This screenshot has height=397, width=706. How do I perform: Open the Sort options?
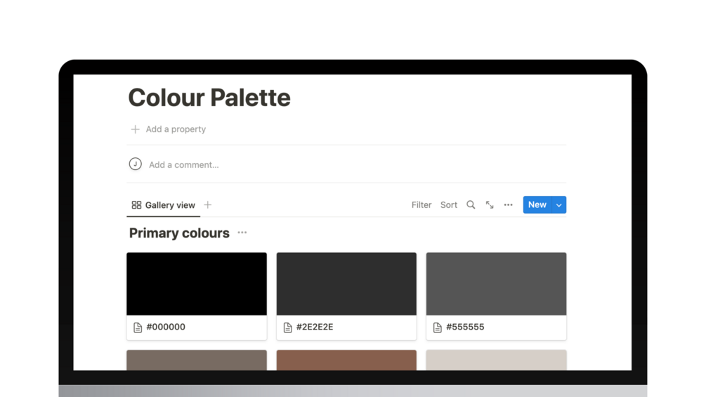pos(449,205)
